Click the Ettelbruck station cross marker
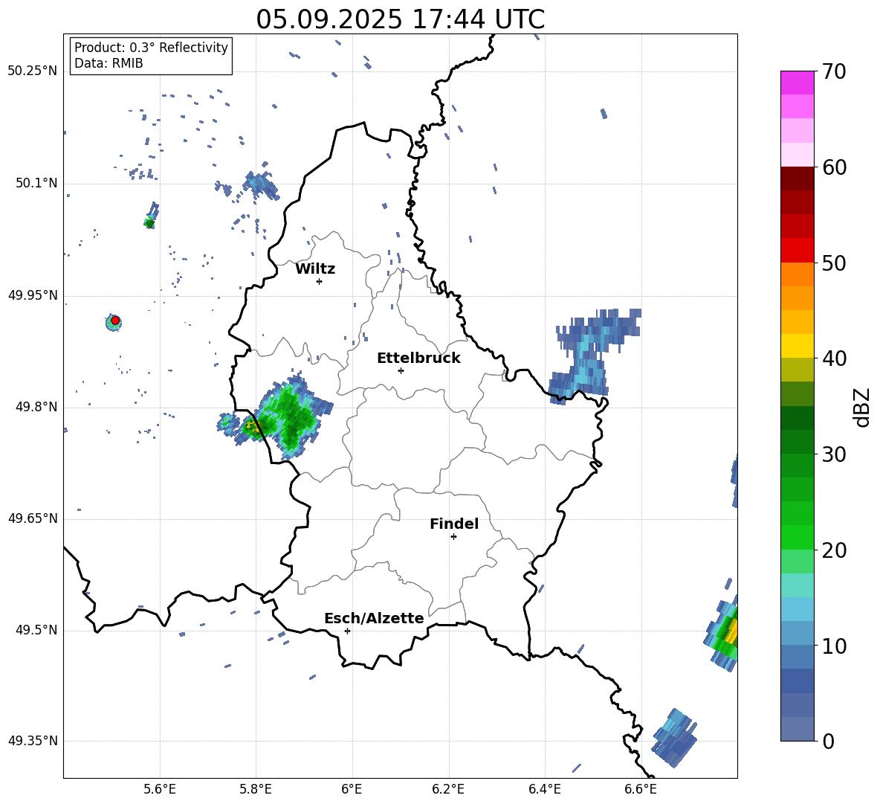The width and height of the screenshot is (880, 804). click(x=401, y=370)
